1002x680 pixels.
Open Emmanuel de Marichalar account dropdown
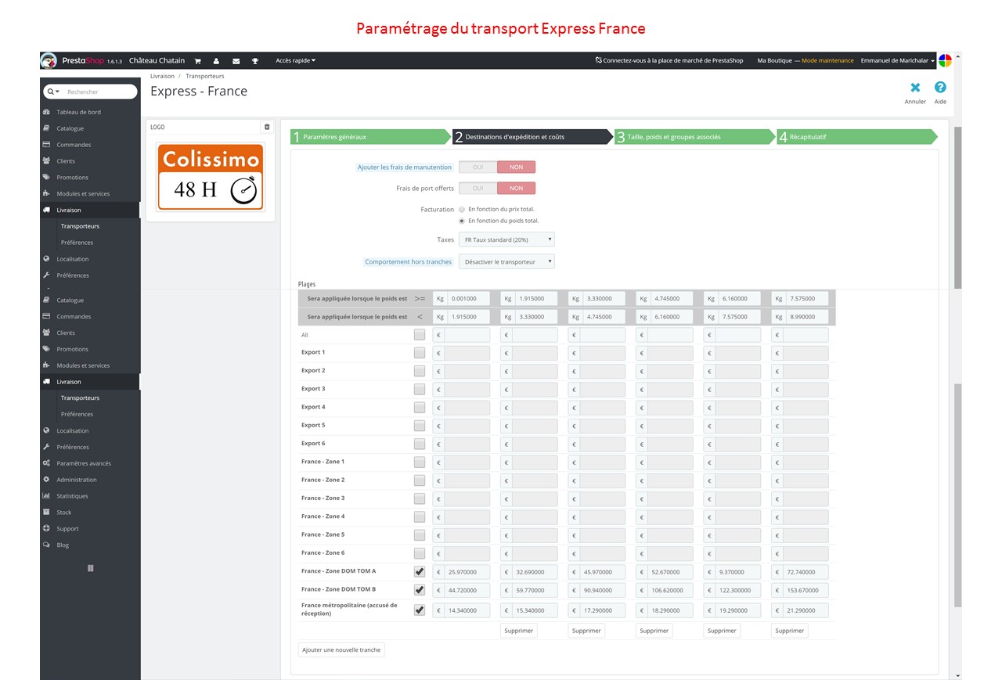tap(897, 60)
